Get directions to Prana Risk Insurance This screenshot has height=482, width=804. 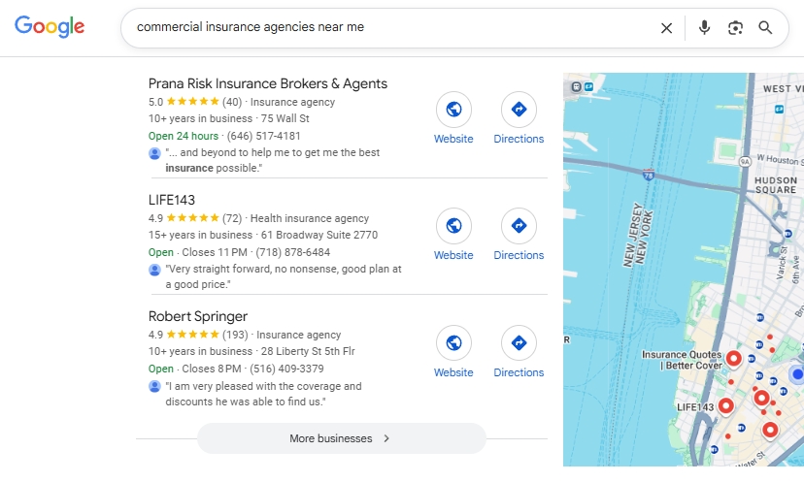[x=519, y=110]
